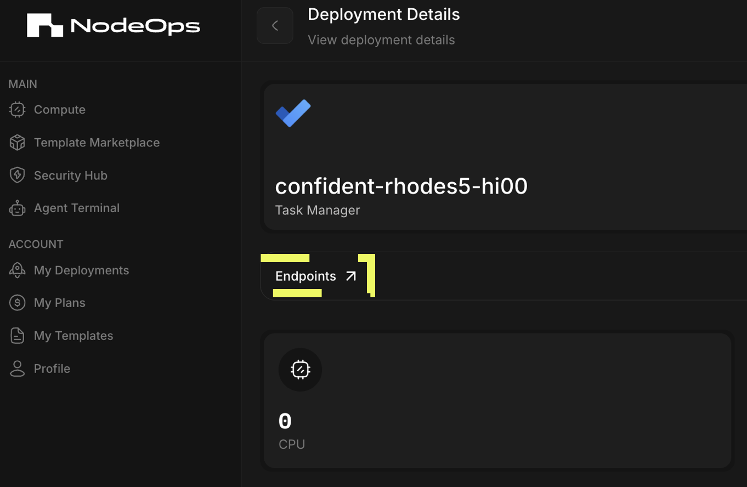This screenshot has width=747, height=487.
Task: Open the Profile page
Action: 52,369
